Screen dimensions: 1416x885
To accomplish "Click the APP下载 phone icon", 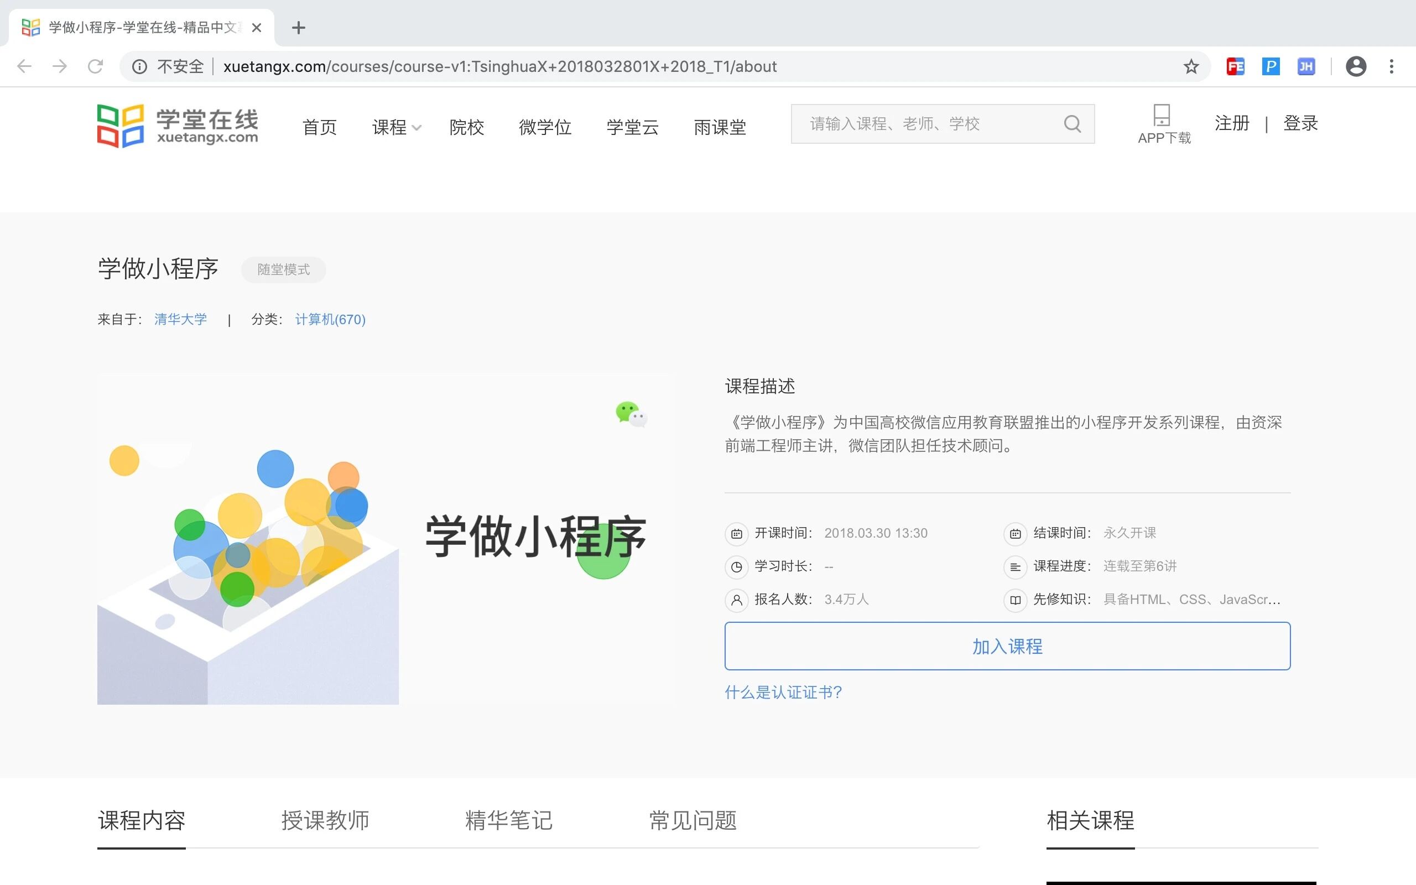I will (x=1162, y=115).
